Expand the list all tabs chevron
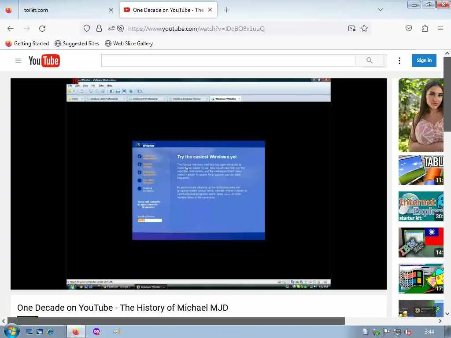Image resolution: width=451 pixels, height=338 pixels. tap(380, 10)
